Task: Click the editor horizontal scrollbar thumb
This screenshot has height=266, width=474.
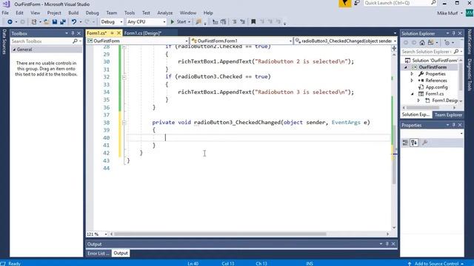Action: 220,234
